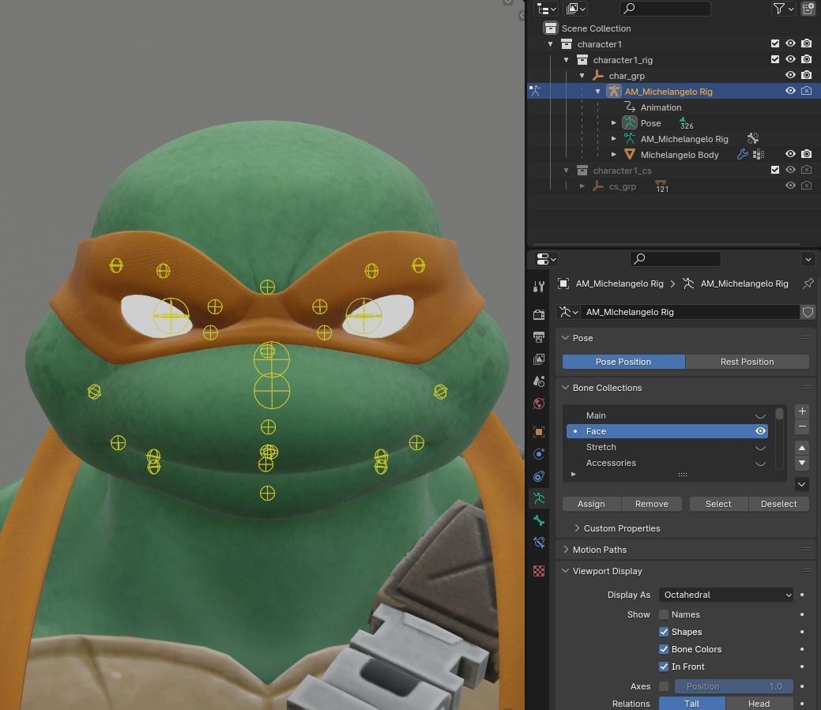Image resolution: width=821 pixels, height=710 pixels.
Task: Uncheck the character1_rig collection checkbox
Action: pos(775,59)
